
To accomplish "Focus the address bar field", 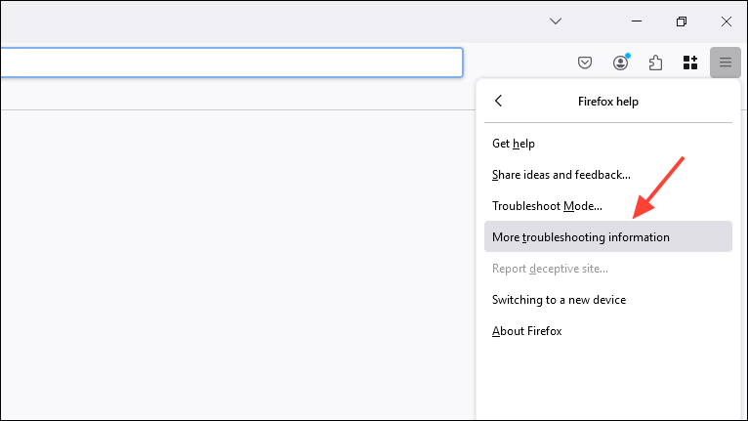I will [x=231, y=63].
